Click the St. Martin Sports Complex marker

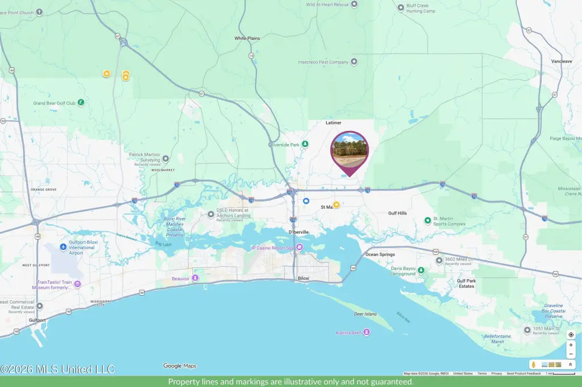[x=428, y=220]
